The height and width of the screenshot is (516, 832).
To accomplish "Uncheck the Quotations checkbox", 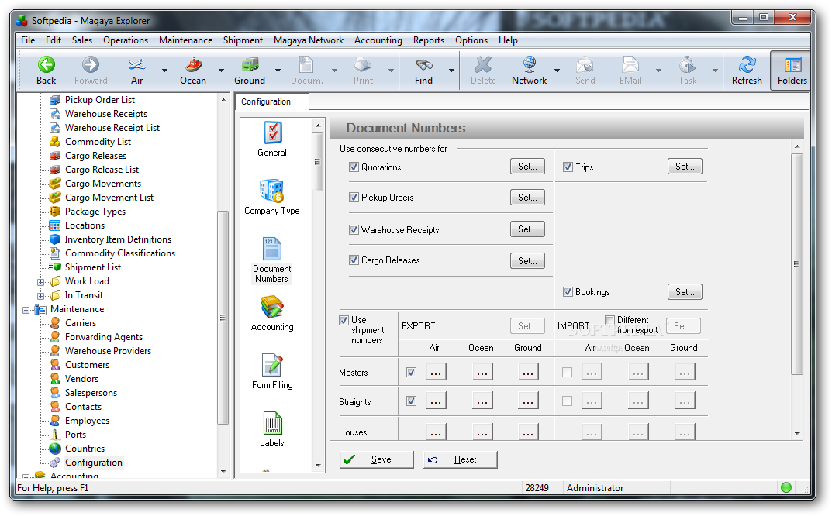I will point(354,167).
